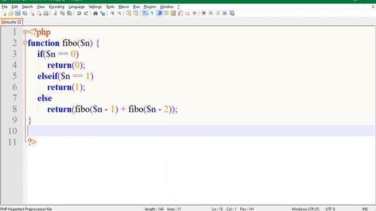Click line number 8 in the margin
Screen dimensions: 376x211
click(x=15, y=109)
